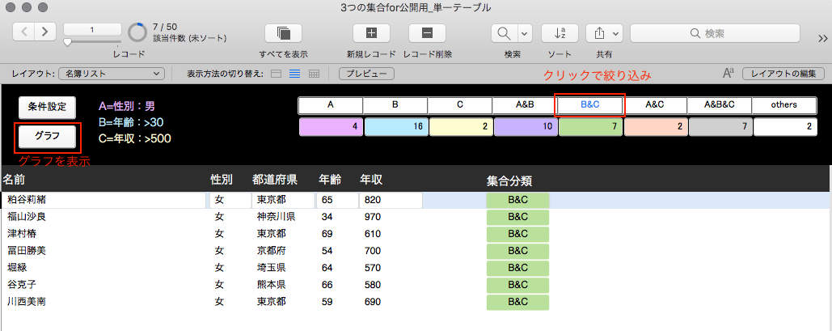832x331 pixels.
Task: Click the pink count cell 4
Action: point(332,127)
